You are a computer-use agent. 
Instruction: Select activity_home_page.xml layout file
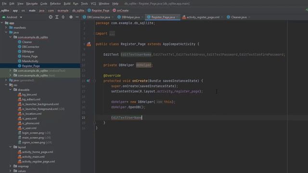click(x=38, y=152)
